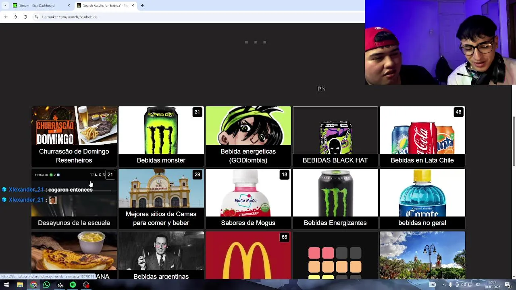
Task: Click the 18 badge on Sabores de Mogus
Action: click(284, 174)
